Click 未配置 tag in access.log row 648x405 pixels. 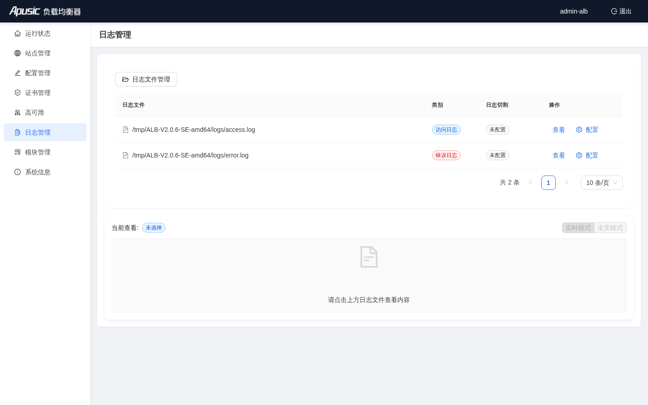(x=498, y=130)
